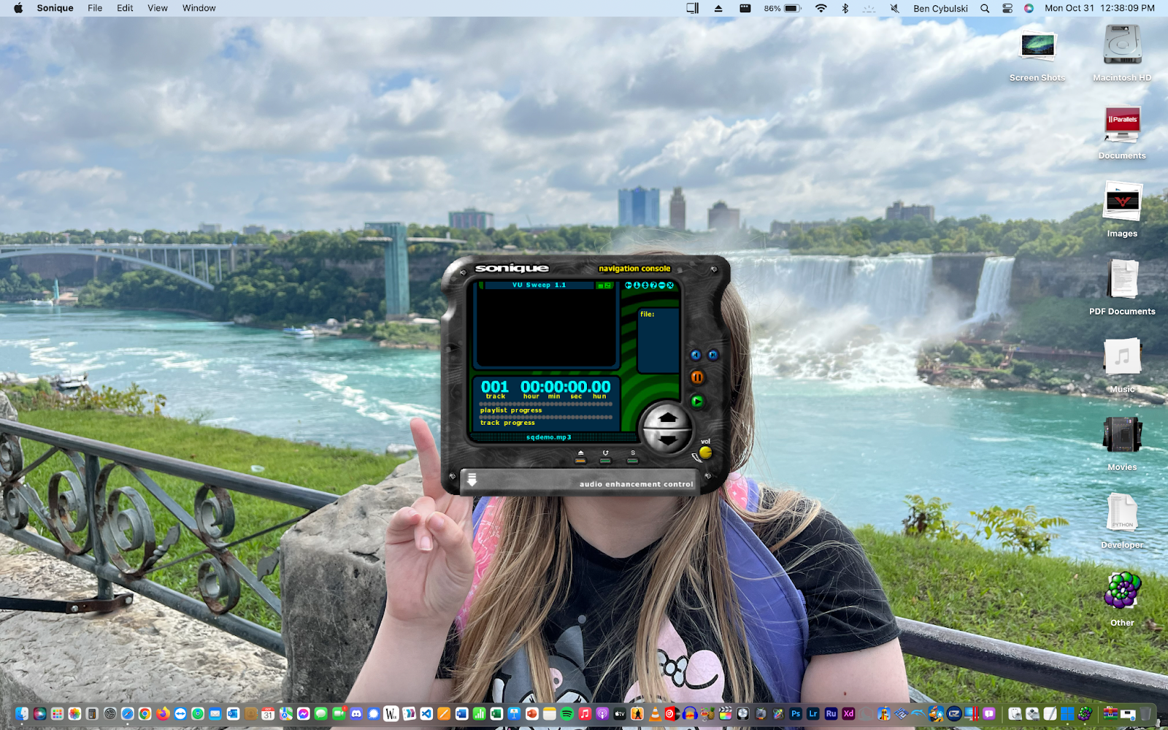Click the sonique logo
This screenshot has width=1168, height=730.
pos(512,268)
